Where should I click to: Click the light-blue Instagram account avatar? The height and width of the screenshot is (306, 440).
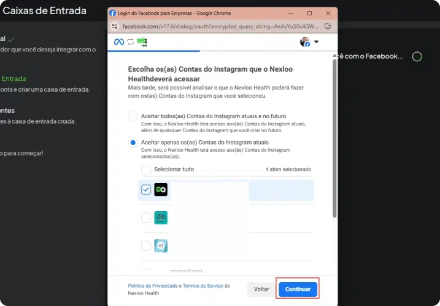(161, 246)
